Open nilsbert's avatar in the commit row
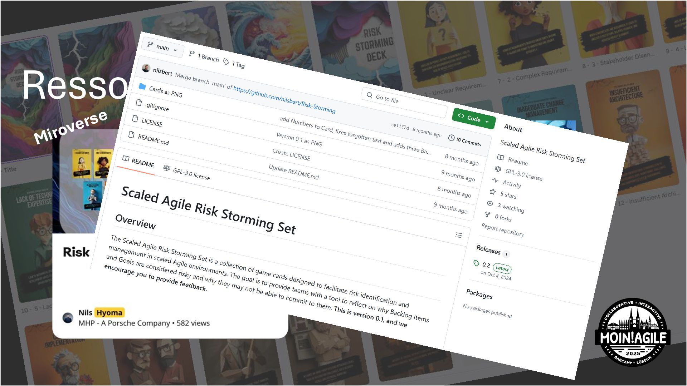The image size is (687, 386). pos(146,68)
